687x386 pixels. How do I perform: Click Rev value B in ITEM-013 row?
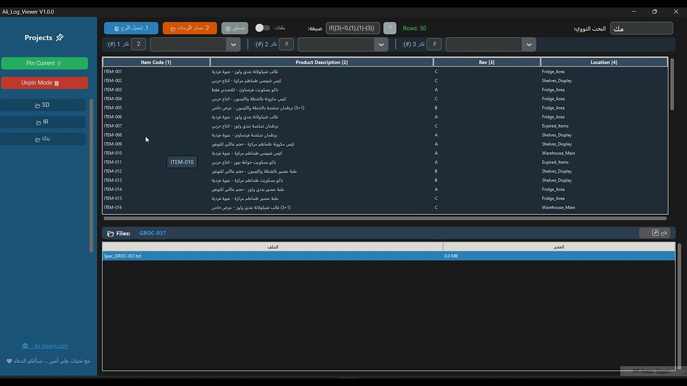click(x=436, y=180)
